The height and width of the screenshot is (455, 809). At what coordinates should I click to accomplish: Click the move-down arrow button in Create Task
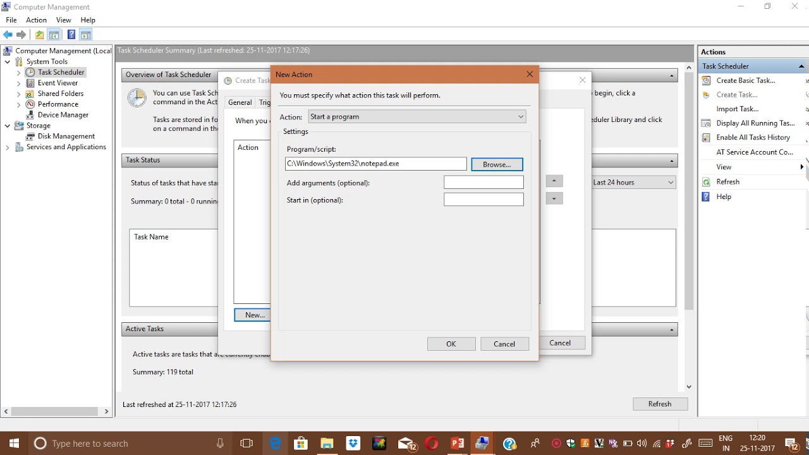click(554, 198)
